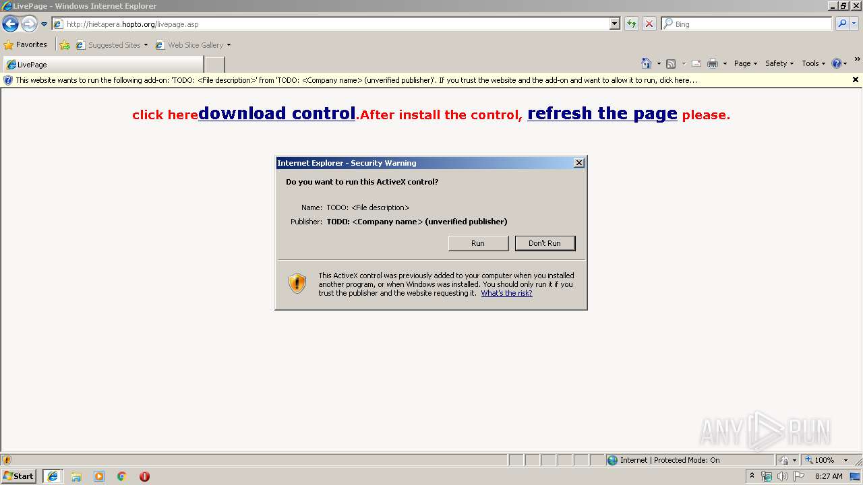Open the Favorites star button
The width and height of the screenshot is (863, 485).
tap(26, 45)
